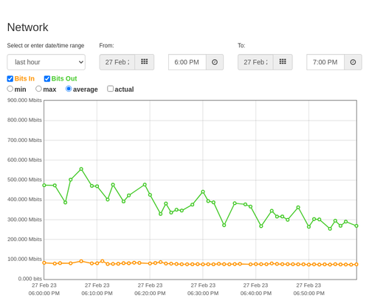Click the From: label

point(106,46)
